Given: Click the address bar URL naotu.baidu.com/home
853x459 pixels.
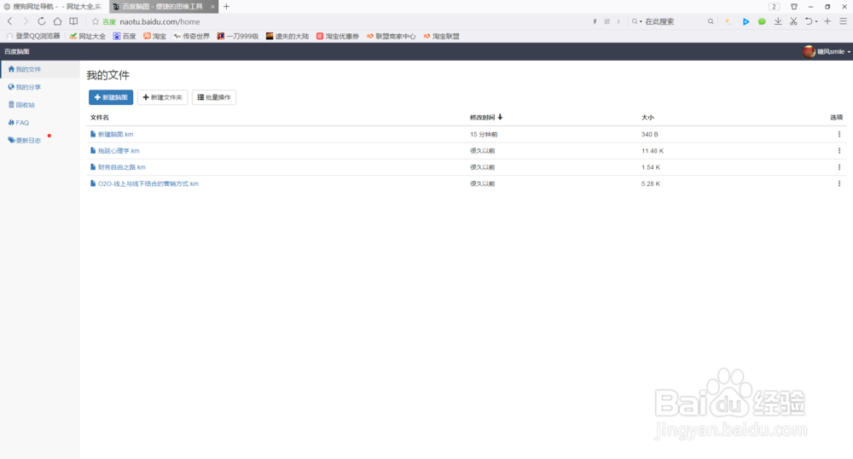Looking at the screenshot, I should (x=160, y=21).
